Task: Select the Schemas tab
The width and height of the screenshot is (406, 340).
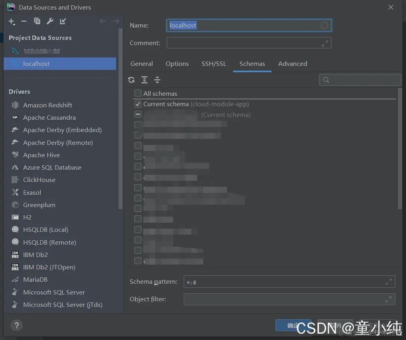Action: (x=252, y=64)
